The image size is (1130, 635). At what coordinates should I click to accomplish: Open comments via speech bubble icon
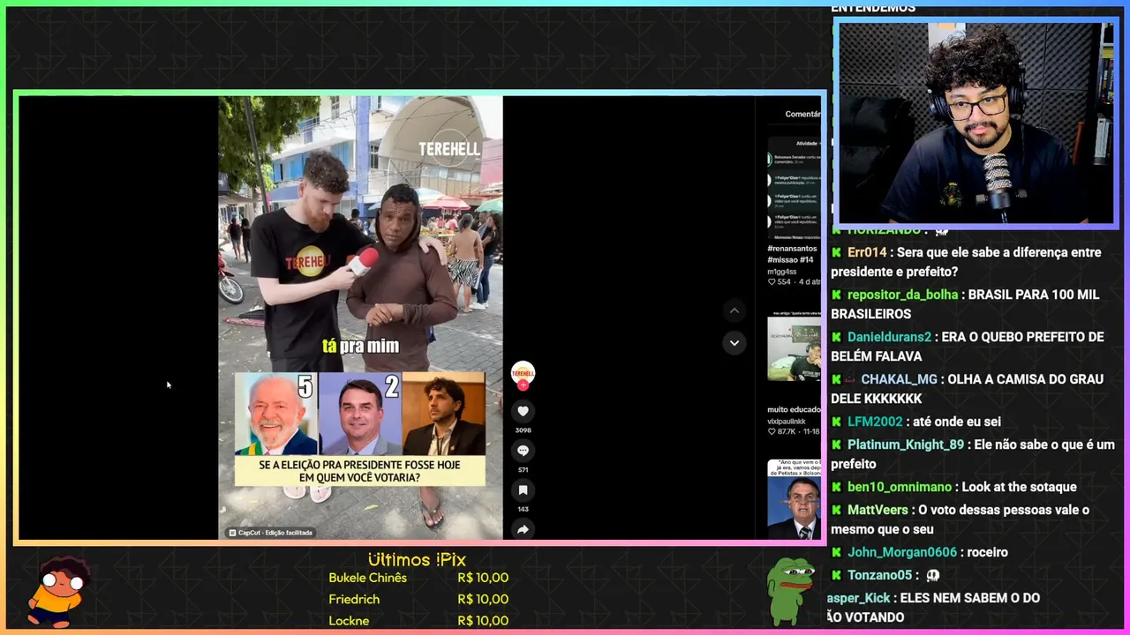[x=523, y=451]
